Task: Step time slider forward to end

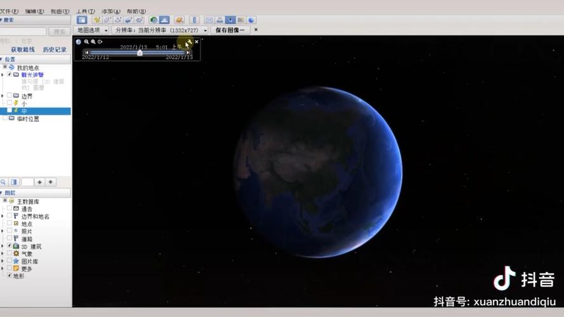Action: pos(188,53)
